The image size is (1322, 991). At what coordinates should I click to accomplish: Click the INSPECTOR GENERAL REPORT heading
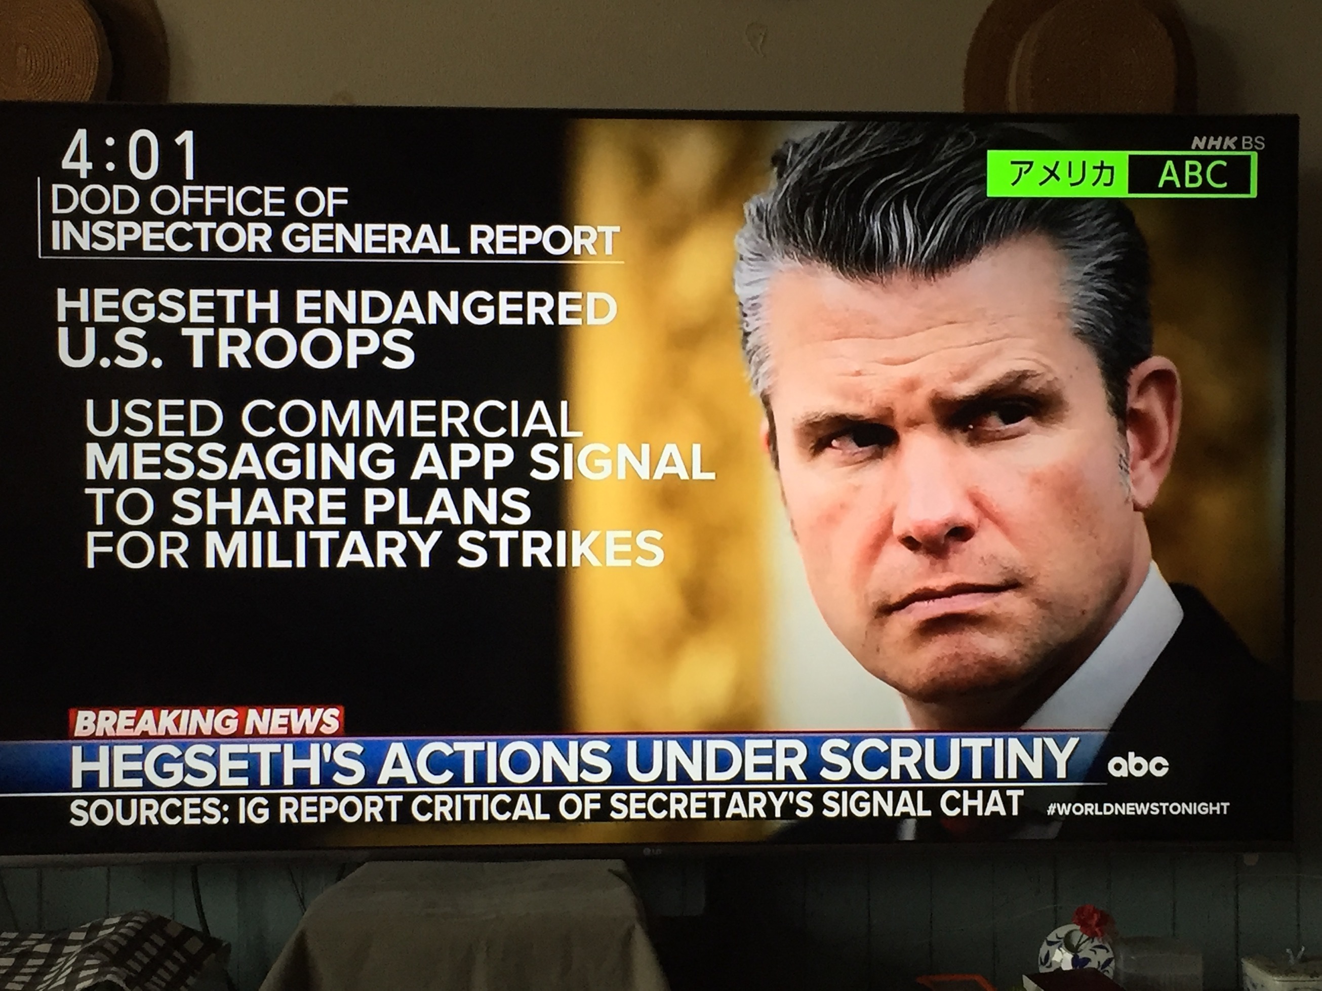(x=335, y=238)
